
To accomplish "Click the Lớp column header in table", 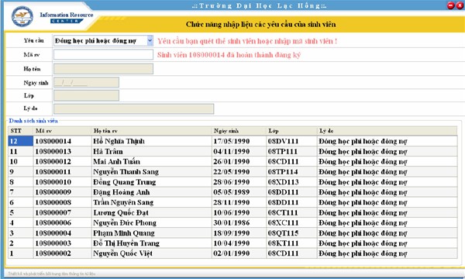I will (x=291, y=131).
